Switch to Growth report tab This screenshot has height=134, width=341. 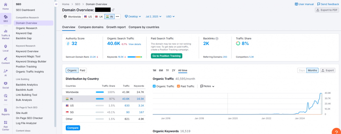pos(116,27)
